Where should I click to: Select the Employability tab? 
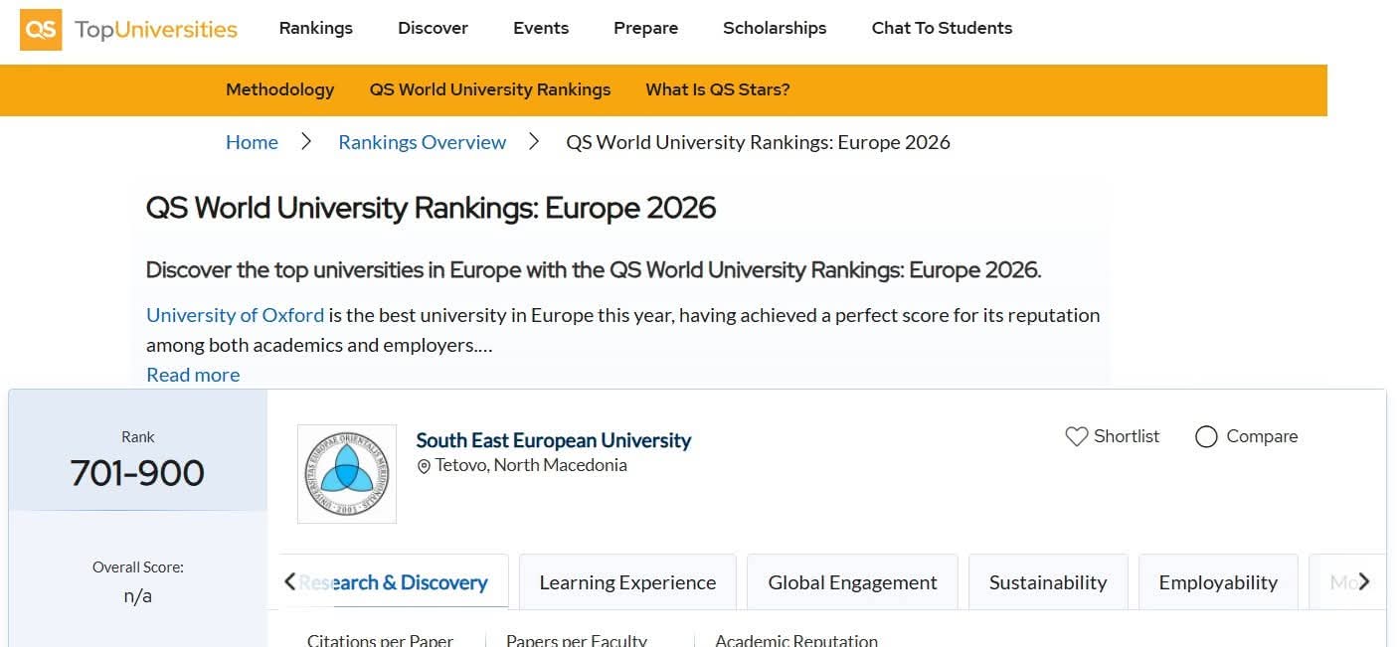[1217, 582]
